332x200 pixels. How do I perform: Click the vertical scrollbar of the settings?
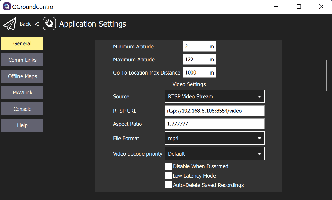326,75
